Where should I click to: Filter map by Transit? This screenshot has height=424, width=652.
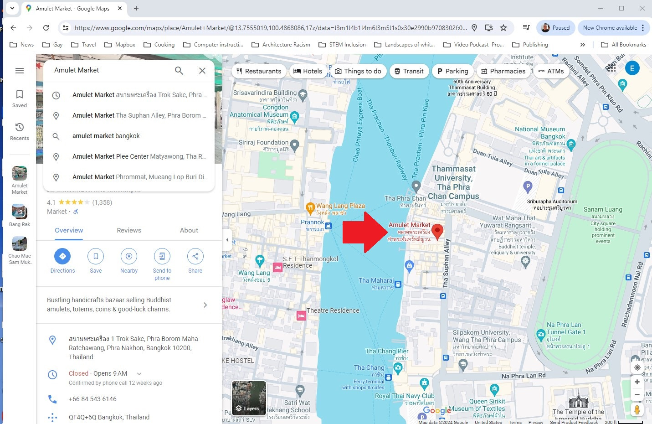[x=409, y=71]
